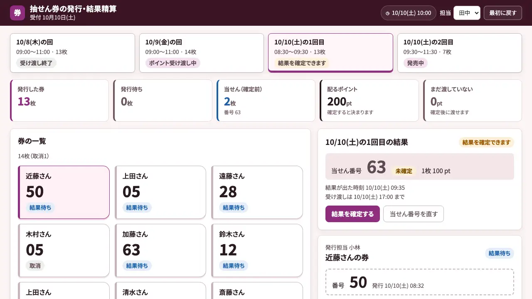
Task: Select 近藤さん's ticket card number 50
Action: [x=64, y=192]
